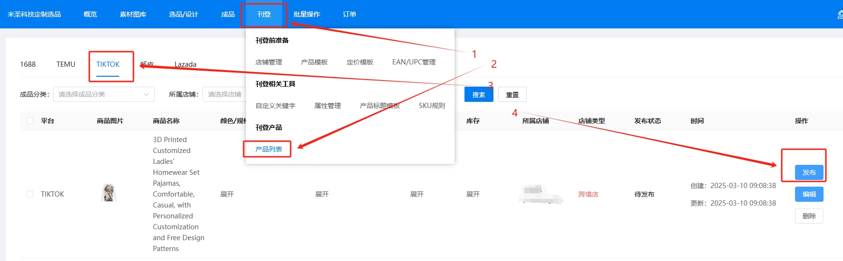Expand the 颜色/规格 column 展开 link

pyautogui.click(x=227, y=194)
